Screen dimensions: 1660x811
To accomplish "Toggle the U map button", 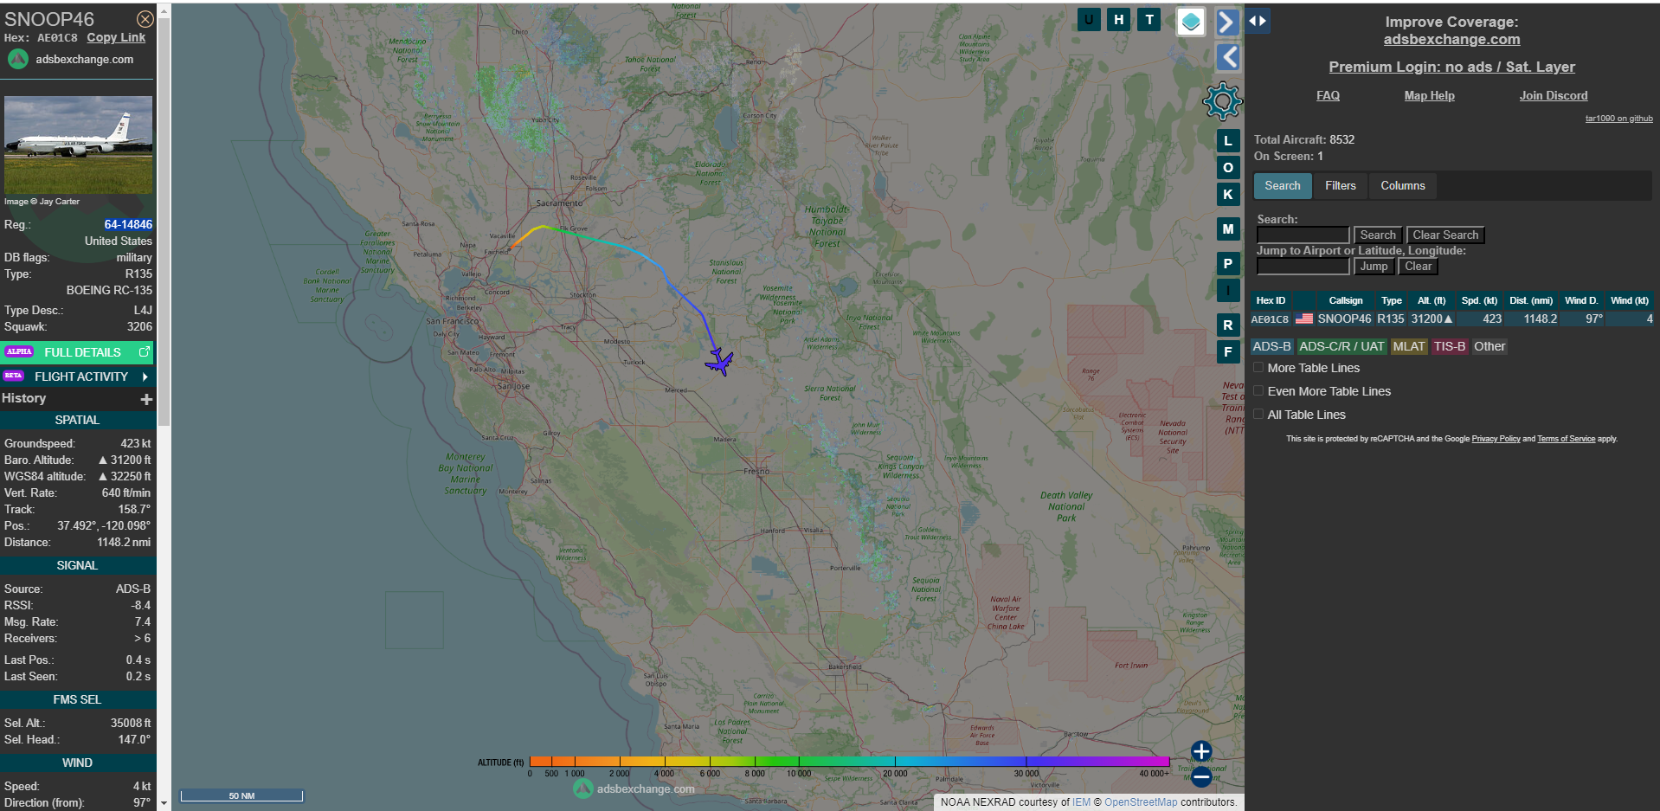I will pyautogui.click(x=1089, y=19).
